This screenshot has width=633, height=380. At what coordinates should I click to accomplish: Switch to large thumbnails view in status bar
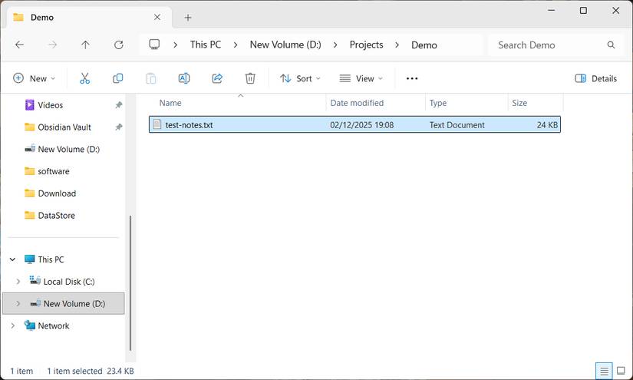coord(621,371)
